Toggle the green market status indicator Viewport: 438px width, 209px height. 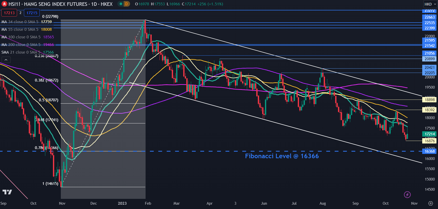[121, 4]
